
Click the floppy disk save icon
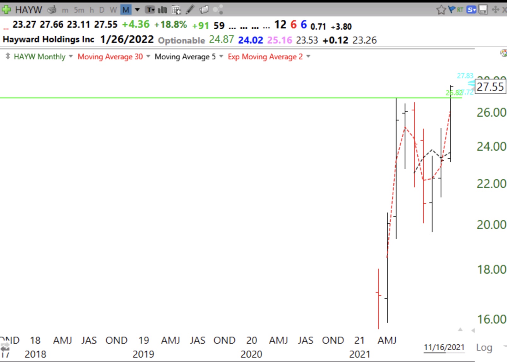pos(483,10)
